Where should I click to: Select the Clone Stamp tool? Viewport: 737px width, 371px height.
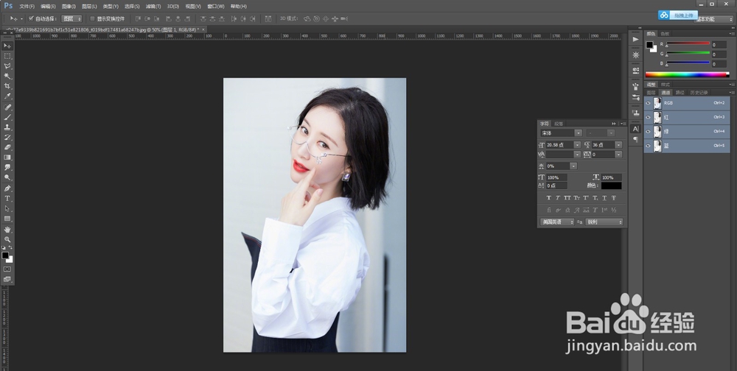[x=7, y=127]
